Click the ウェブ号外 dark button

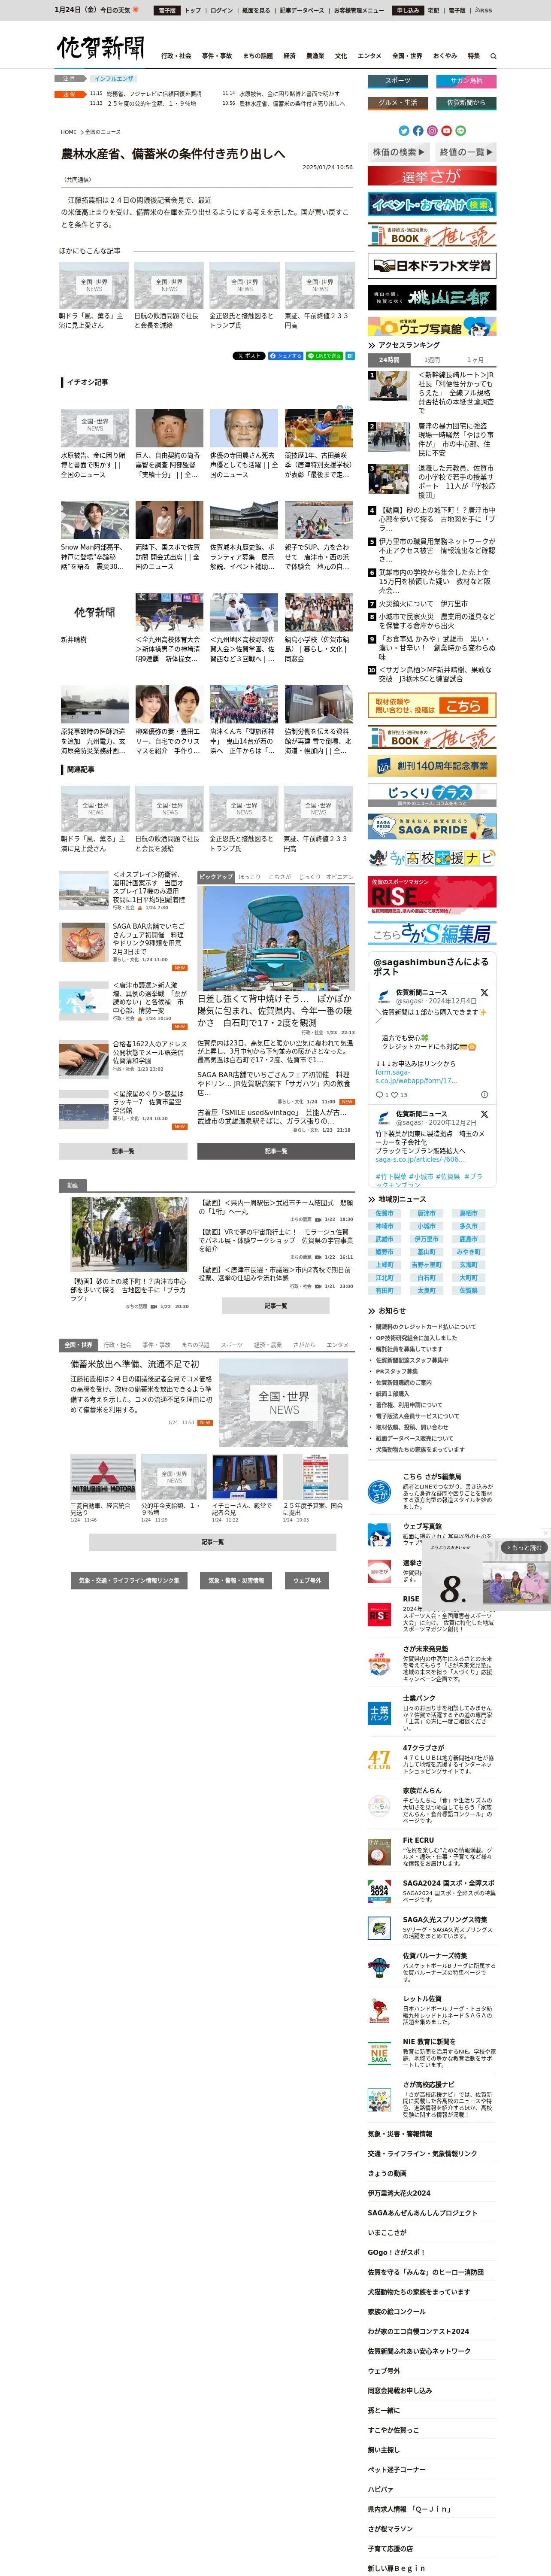coord(307,1581)
